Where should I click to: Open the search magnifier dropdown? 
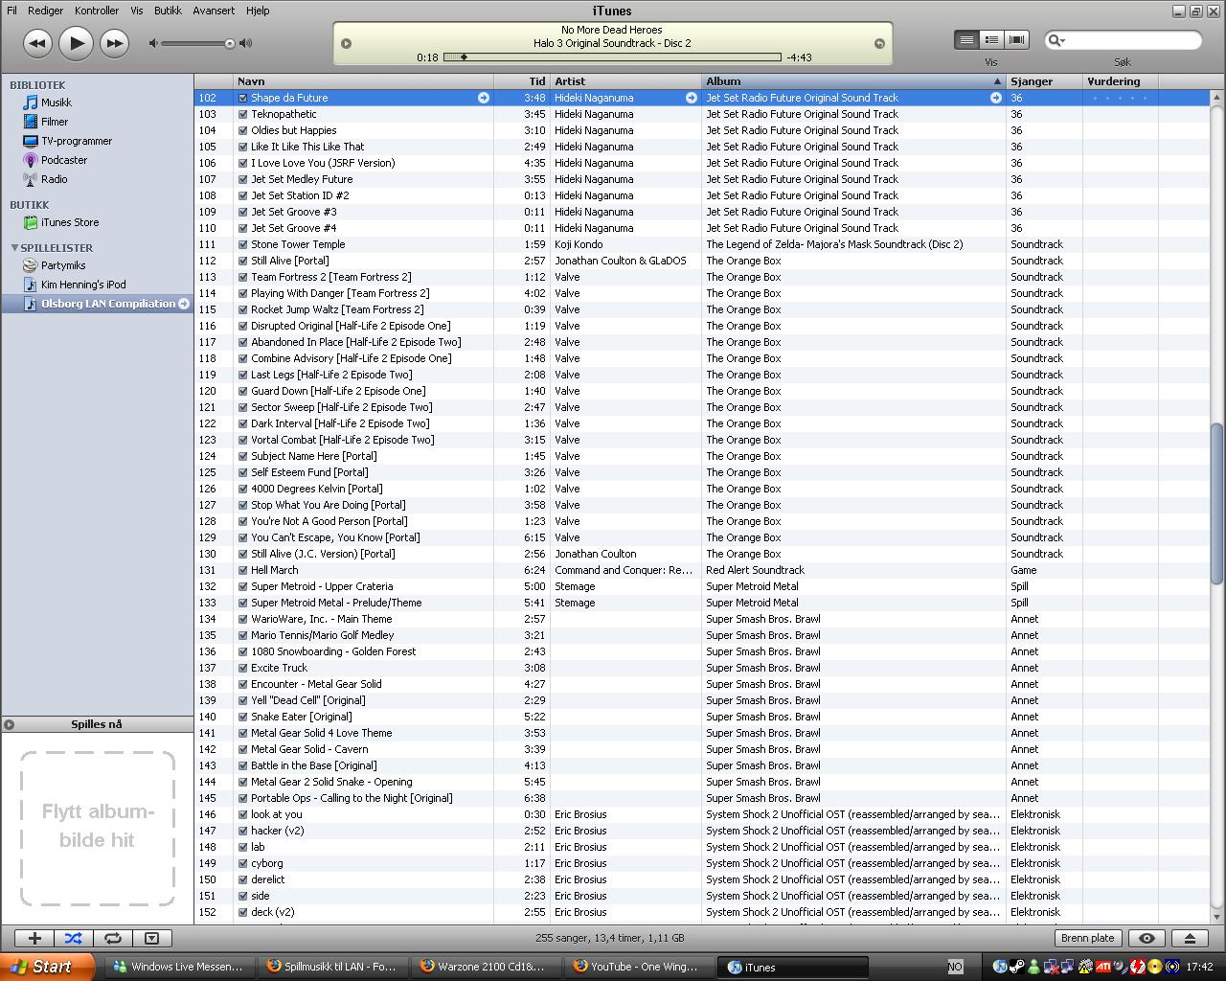1056,40
